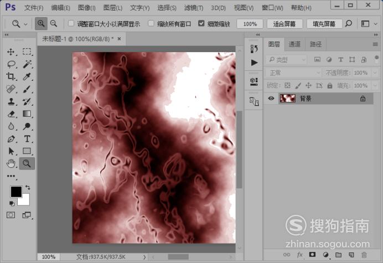Select the Move tool
Screen dimensions: 383x263
11,52
